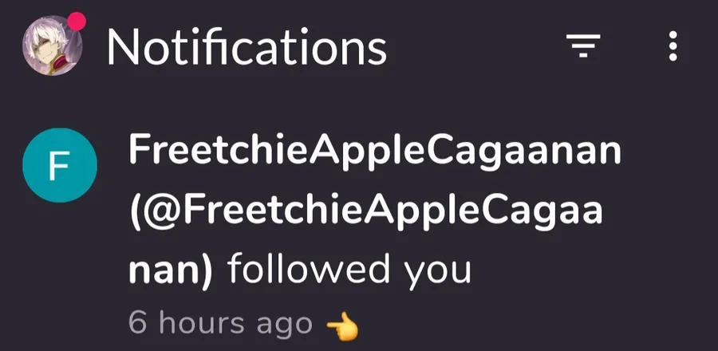
Task: Open account drawer from profile picture
Action: click(x=52, y=45)
